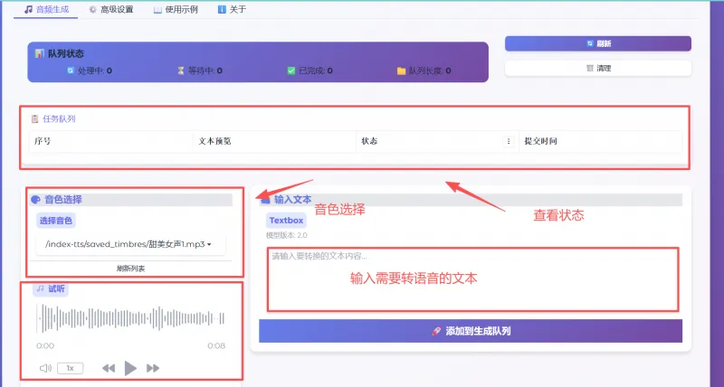Click the book icon on 使用示例 tab
Image resolution: width=724 pixels, height=387 pixels.
click(157, 10)
